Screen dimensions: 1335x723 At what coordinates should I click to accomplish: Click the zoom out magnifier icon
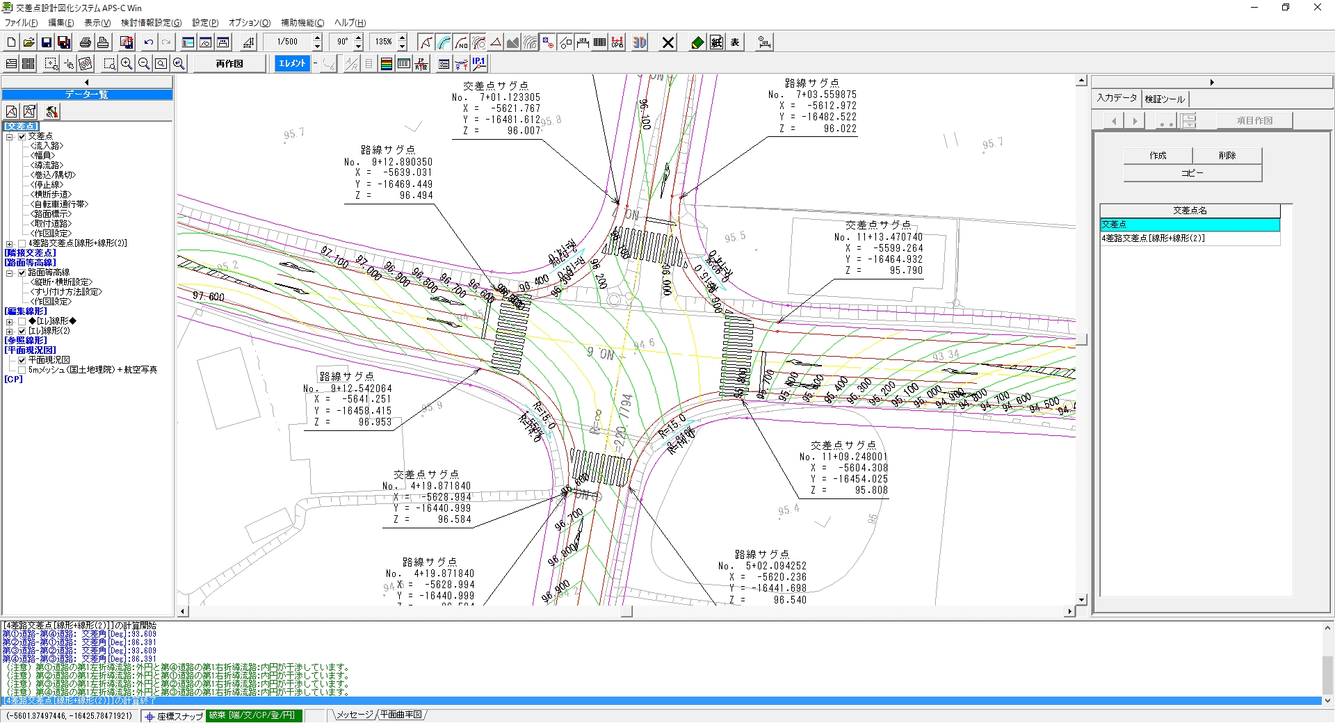click(x=144, y=64)
